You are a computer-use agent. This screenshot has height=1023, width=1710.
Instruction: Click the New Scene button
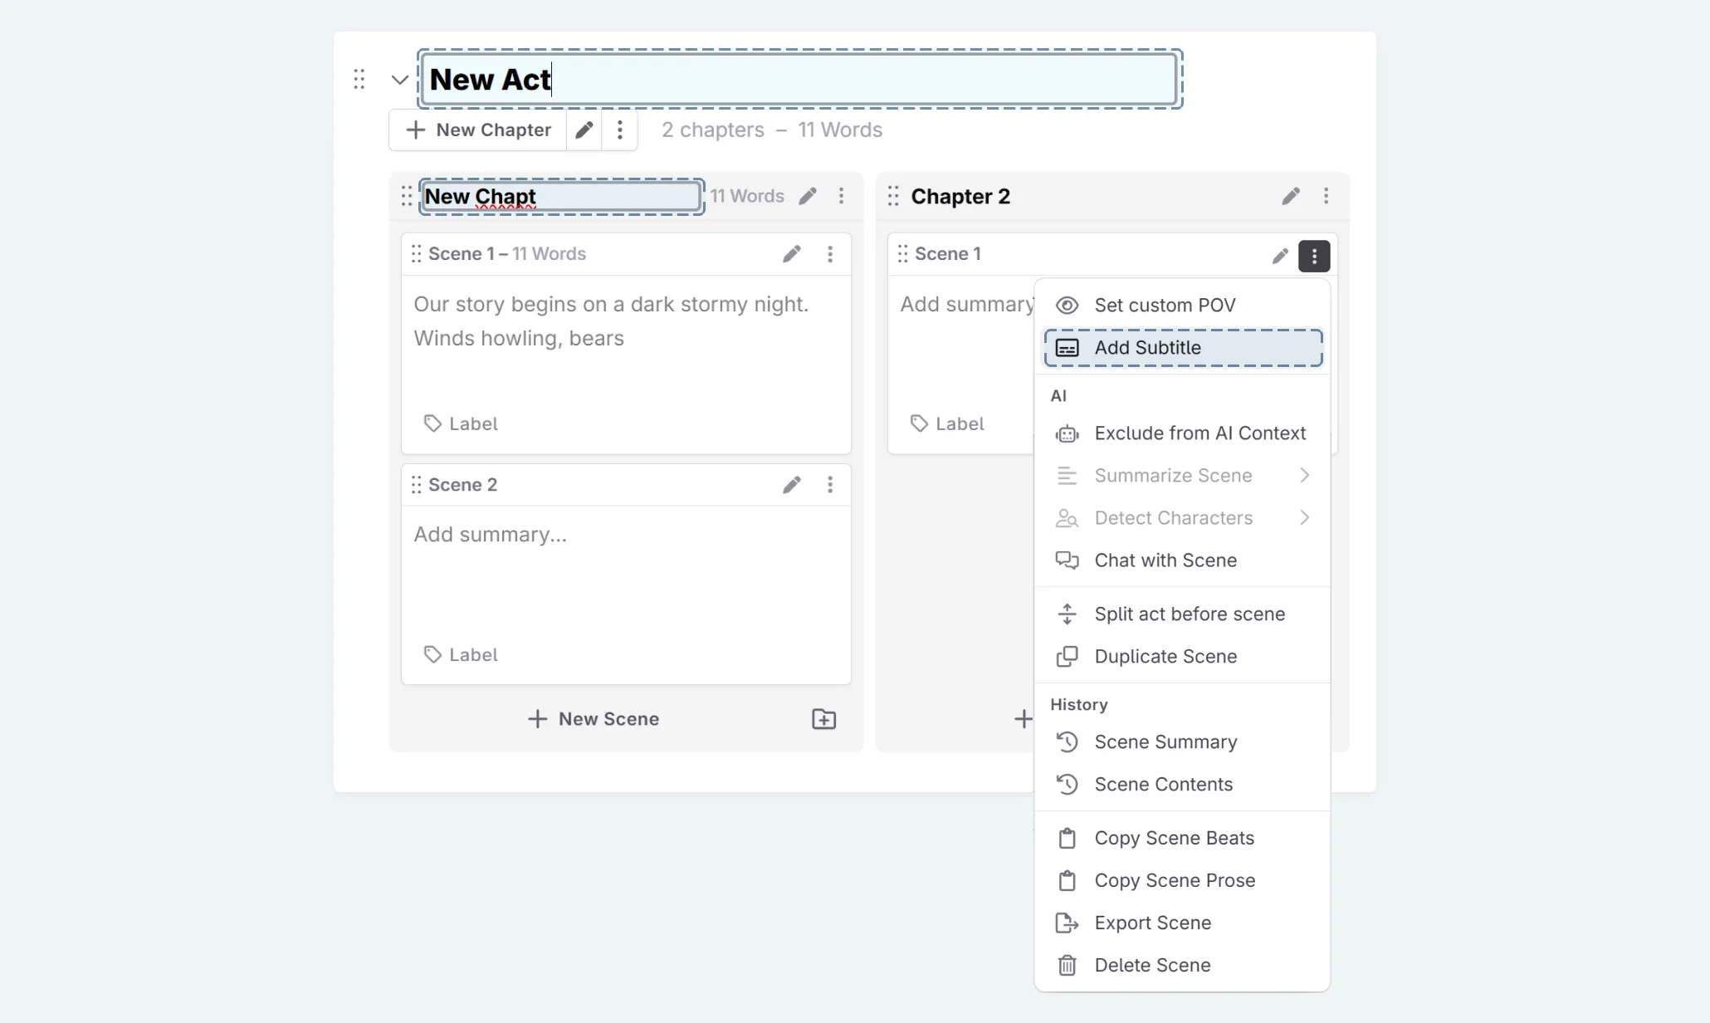(x=593, y=718)
